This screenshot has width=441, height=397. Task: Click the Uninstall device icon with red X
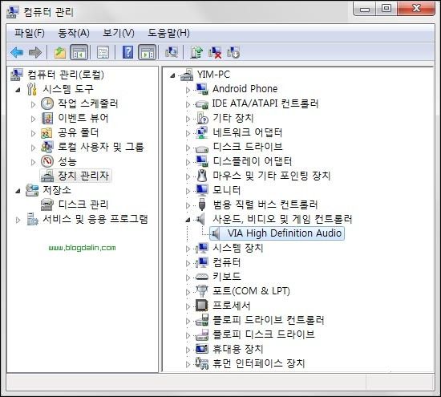point(215,53)
